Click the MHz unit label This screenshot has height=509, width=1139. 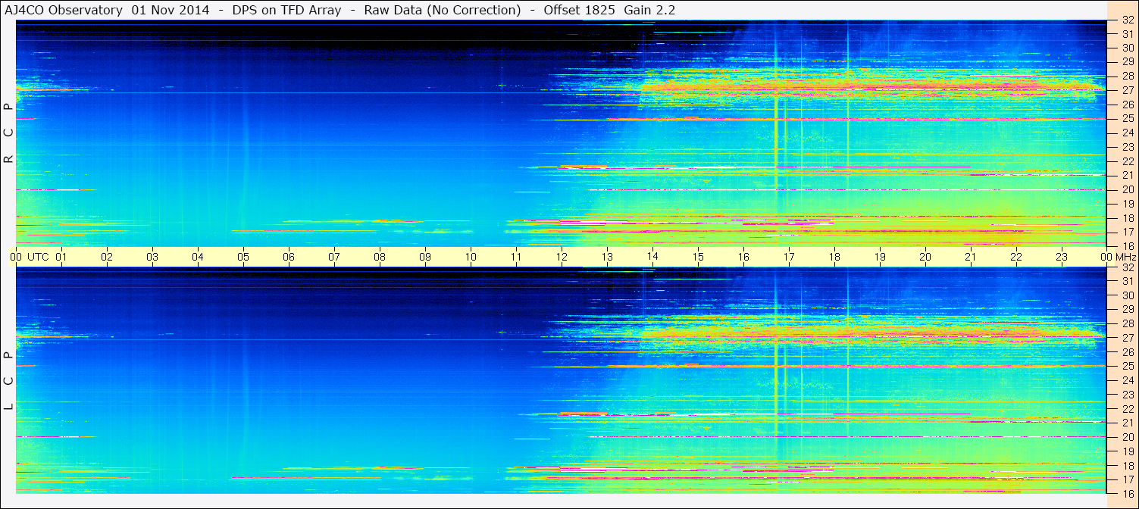[x=1125, y=257]
